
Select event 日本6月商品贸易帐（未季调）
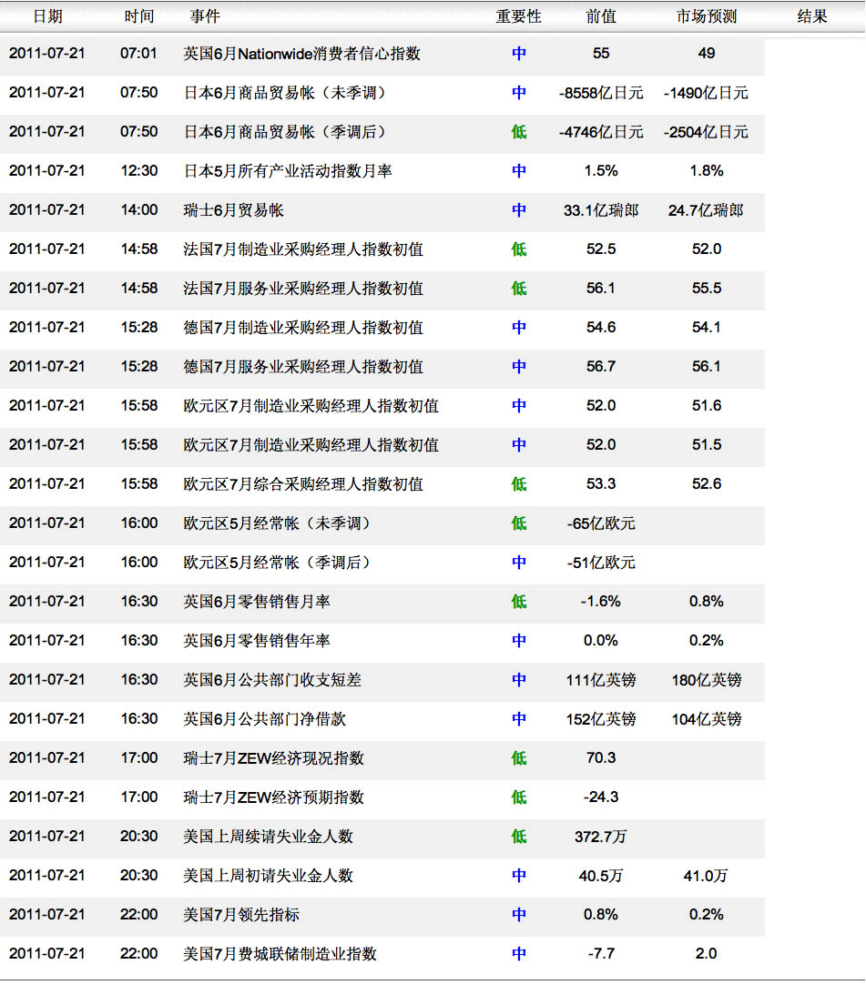[x=285, y=93]
